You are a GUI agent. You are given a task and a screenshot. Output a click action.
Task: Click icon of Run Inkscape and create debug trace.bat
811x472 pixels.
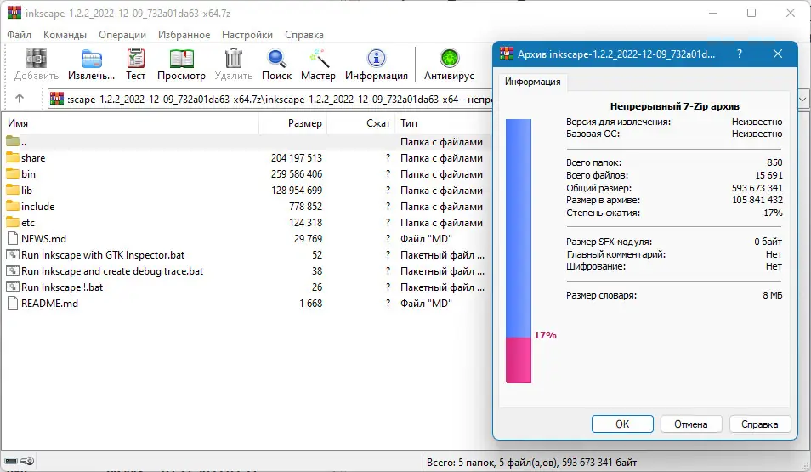(13, 270)
